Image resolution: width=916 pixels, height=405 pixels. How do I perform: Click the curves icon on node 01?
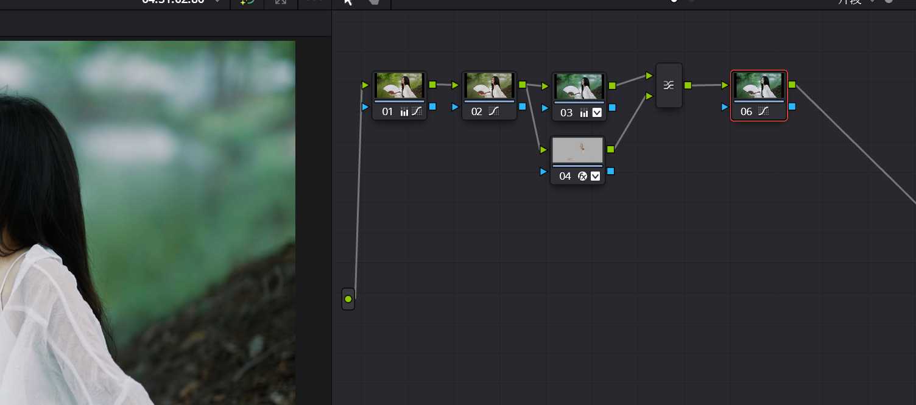point(417,111)
